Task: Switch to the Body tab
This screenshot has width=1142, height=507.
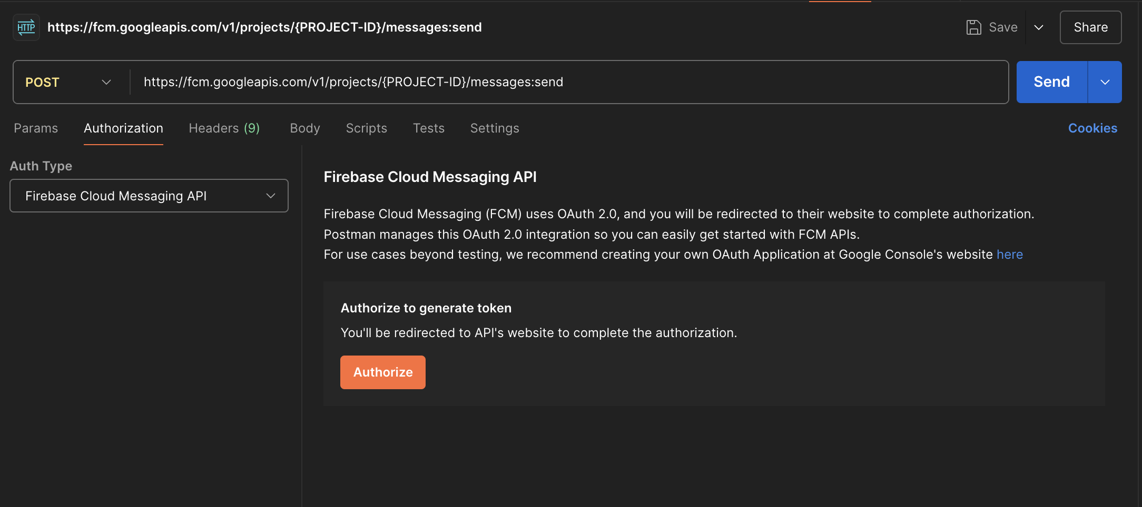Action: [x=305, y=128]
